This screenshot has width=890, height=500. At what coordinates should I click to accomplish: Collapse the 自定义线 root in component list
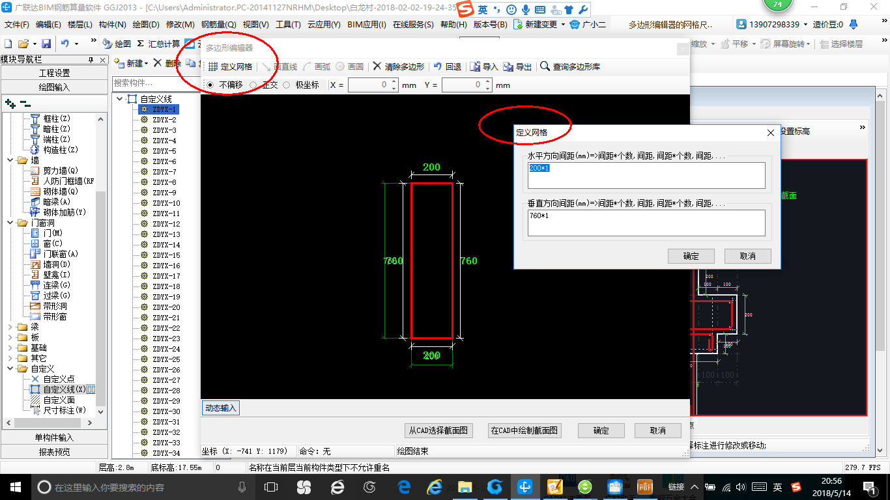click(x=120, y=99)
